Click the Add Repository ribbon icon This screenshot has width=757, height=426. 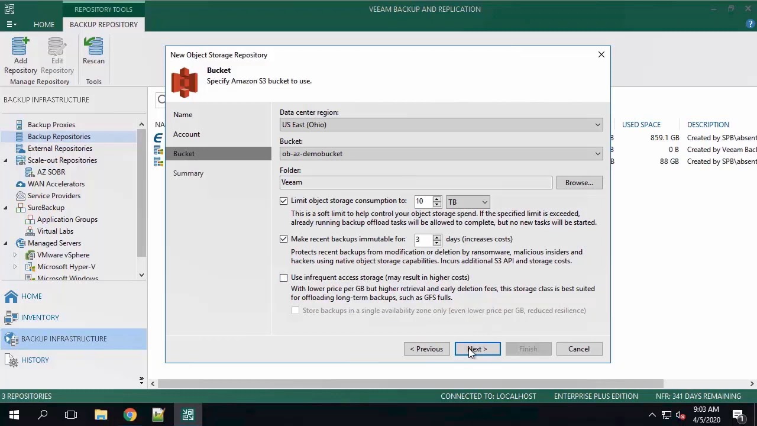click(x=20, y=55)
